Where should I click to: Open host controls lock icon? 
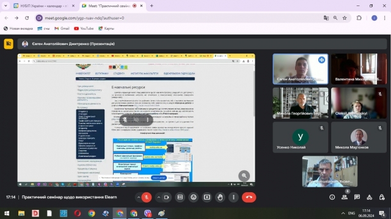[382, 197]
